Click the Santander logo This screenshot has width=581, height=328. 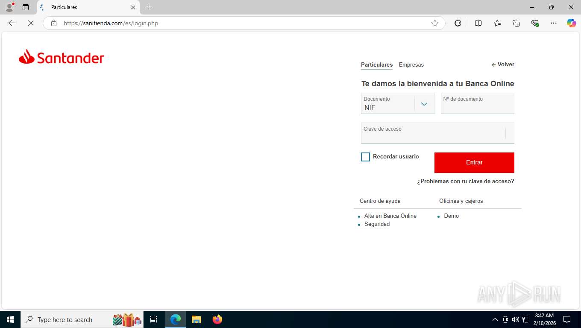click(x=62, y=57)
